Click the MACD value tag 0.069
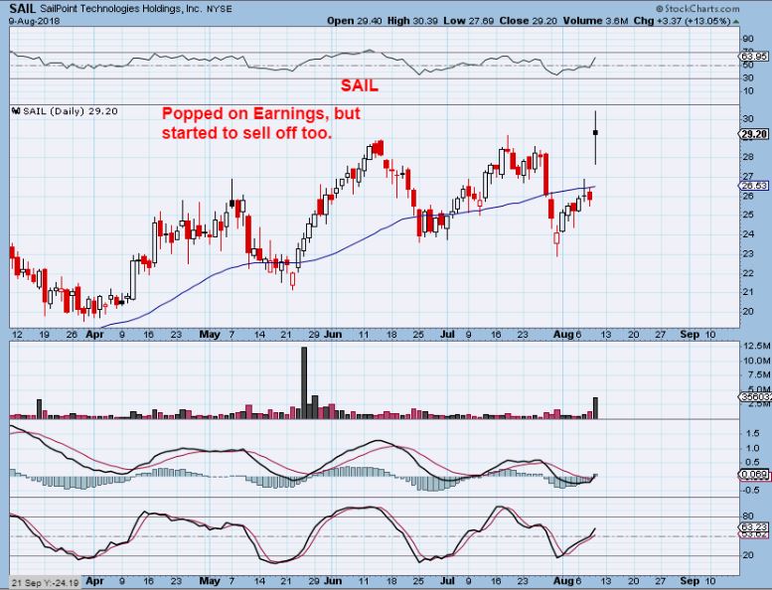Viewport: 772px width, 590px height. point(755,475)
